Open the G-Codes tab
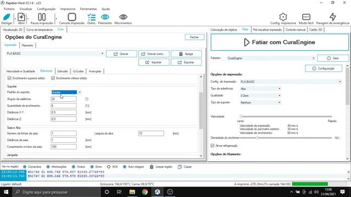Viewport: 351px width, 197px height. point(78,71)
